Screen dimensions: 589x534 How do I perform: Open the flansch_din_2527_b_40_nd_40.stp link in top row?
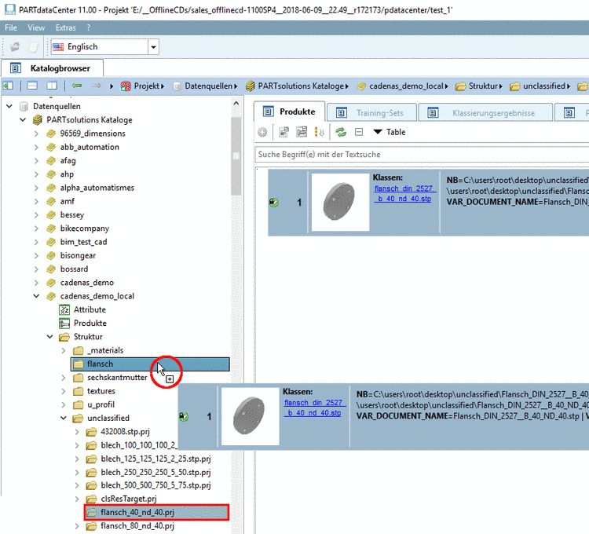pos(405,193)
